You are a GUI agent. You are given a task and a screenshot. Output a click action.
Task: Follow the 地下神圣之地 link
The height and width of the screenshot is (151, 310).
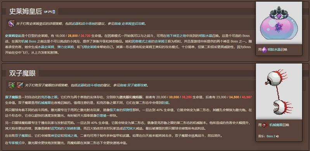tap(177, 36)
